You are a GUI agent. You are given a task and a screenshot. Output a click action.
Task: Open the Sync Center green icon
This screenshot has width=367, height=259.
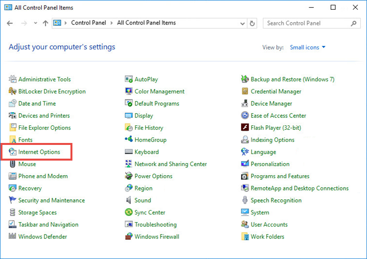pos(129,212)
